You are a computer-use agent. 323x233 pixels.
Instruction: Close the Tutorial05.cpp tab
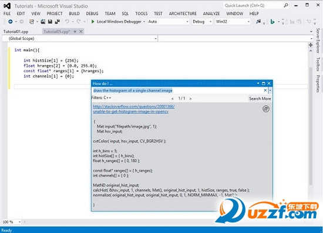pos(81,32)
